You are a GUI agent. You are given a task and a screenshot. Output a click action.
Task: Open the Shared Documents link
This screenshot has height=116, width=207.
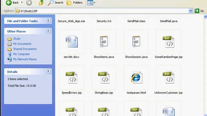pos(25,49)
